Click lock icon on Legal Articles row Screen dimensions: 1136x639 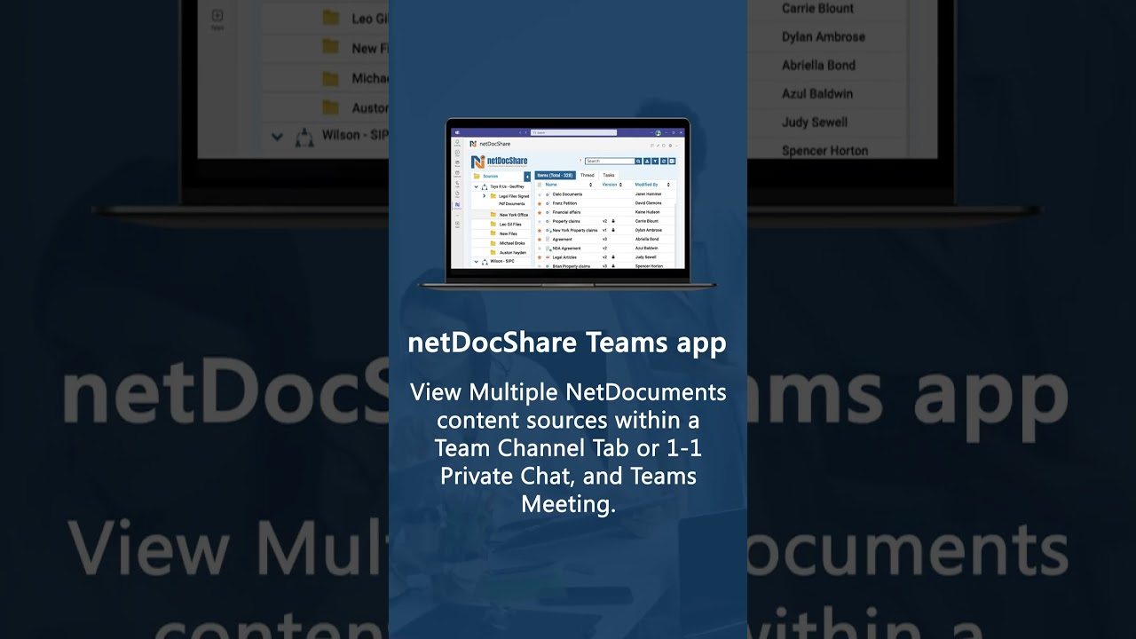tap(613, 256)
